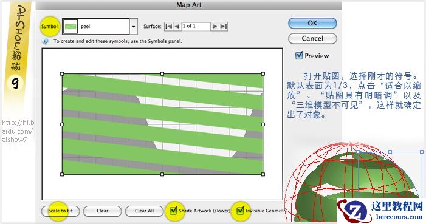Go to first surface arrow button
This screenshot has height=224, width=426.
[168, 26]
